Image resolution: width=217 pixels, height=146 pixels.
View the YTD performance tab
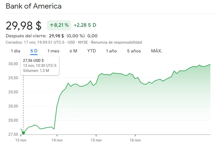91,51
